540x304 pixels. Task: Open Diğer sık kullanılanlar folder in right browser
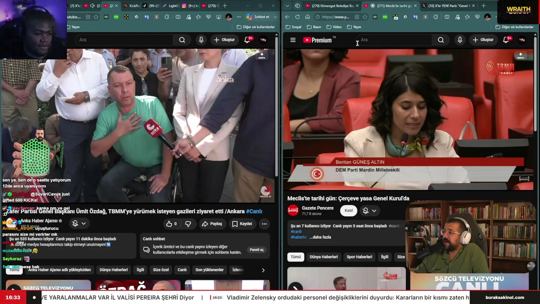pyautogui.click(x=514, y=27)
